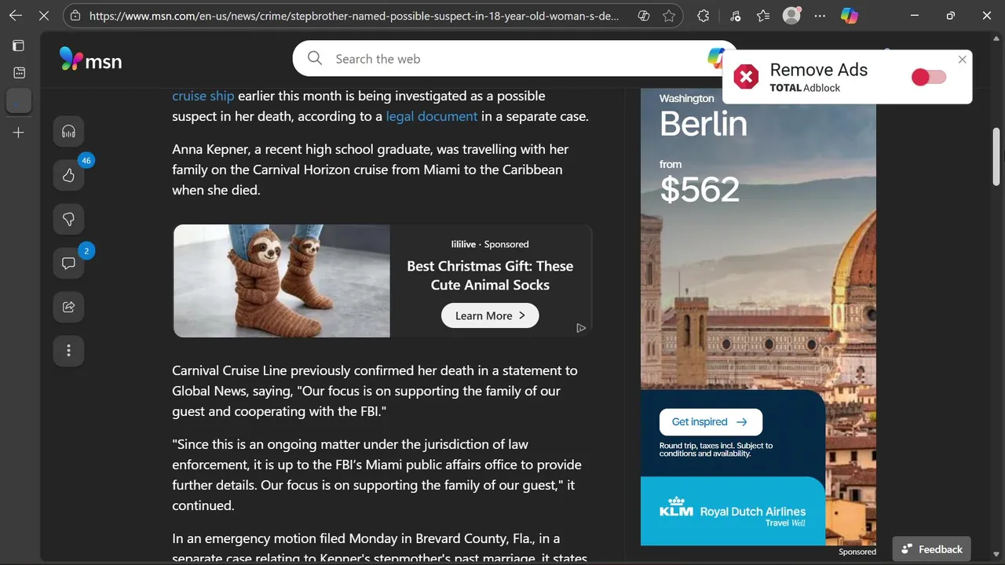This screenshot has height=565, width=1005.
Task: Open the extensions puzzle icon
Action: tap(703, 16)
